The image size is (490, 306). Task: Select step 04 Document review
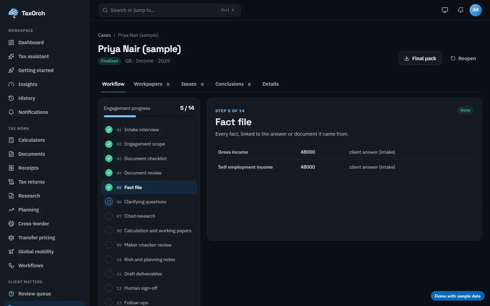(149, 173)
